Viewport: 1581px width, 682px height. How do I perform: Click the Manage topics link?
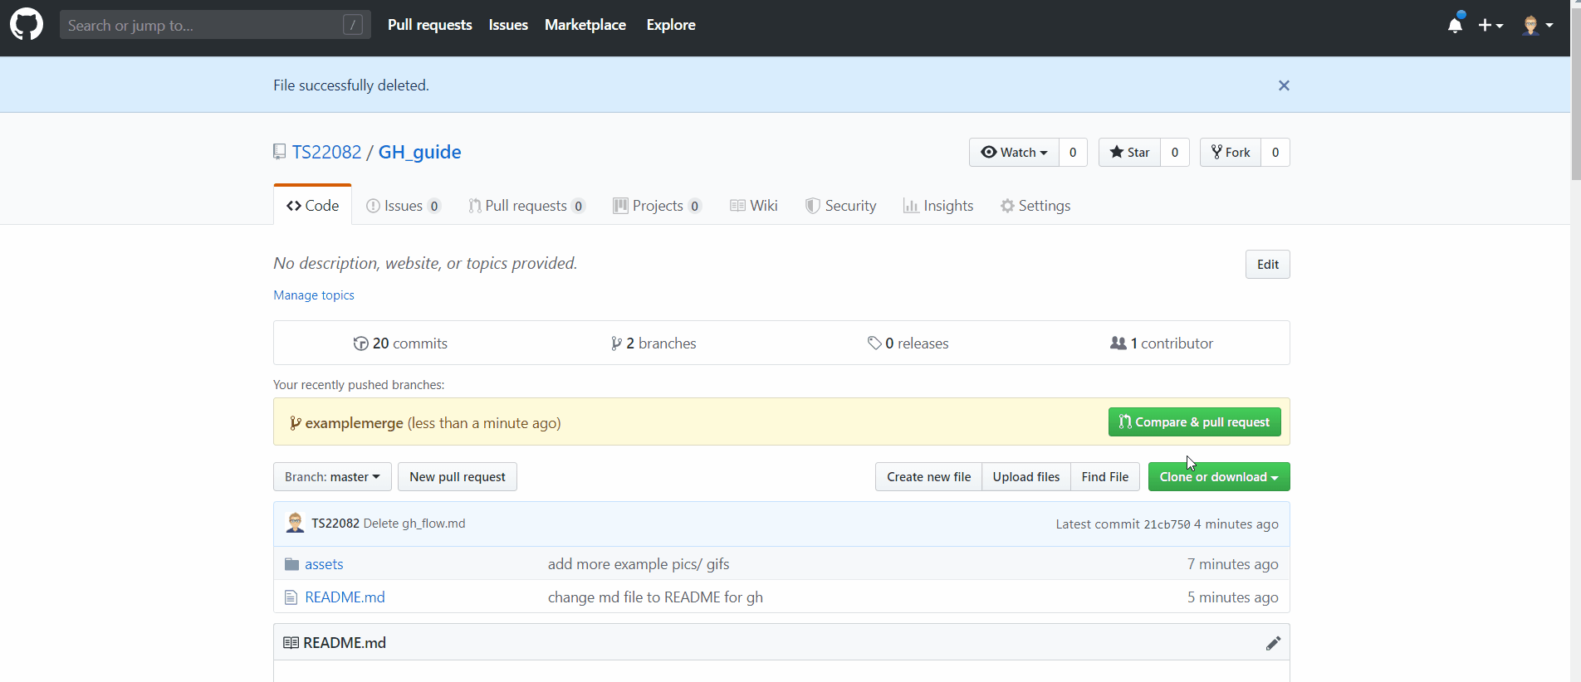(x=314, y=295)
